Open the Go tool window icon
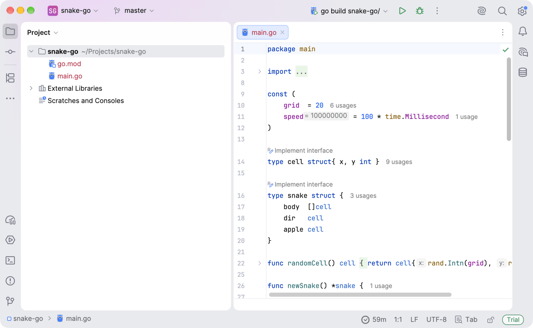Viewport: 533px width, 328px height. click(x=10, y=220)
